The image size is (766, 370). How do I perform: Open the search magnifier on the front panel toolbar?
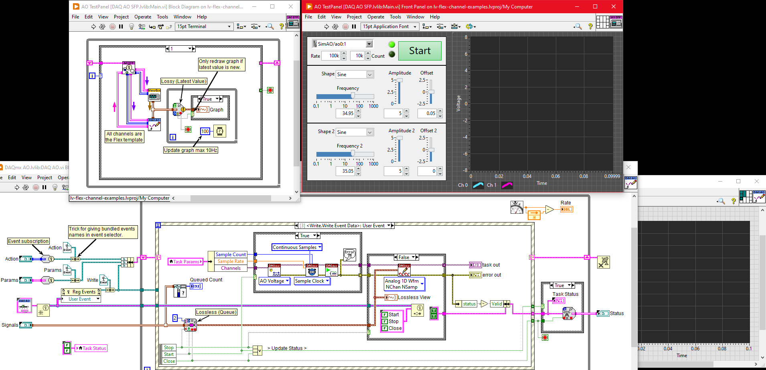(578, 26)
